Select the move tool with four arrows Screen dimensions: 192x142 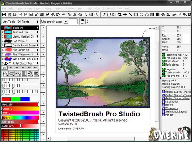click(125, 15)
